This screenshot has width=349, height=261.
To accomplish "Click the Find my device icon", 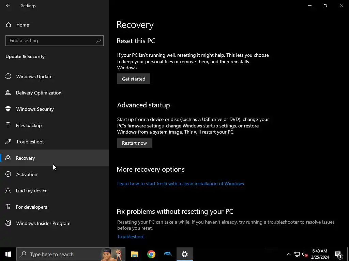I will click(x=8, y=190).
